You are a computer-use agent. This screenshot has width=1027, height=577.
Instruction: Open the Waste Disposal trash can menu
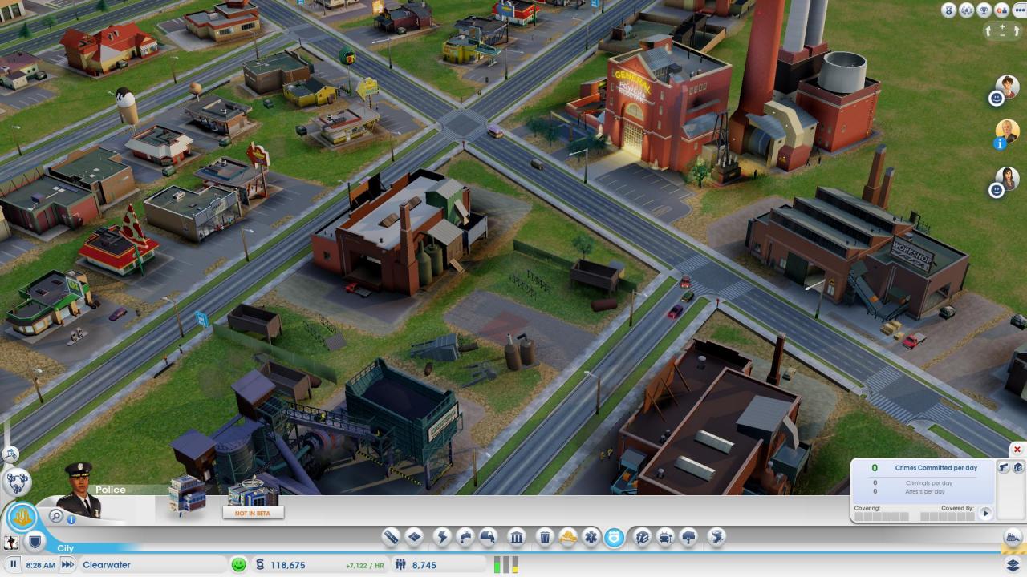pos(545,537)
